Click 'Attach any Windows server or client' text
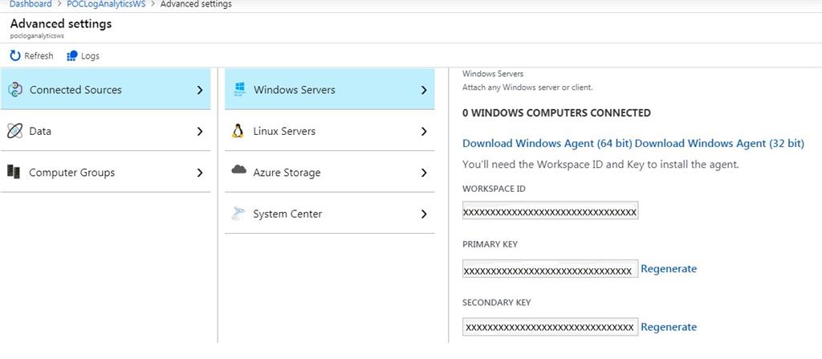The height and width of the screenshot is (359, 822). click(x=527, y=88)
